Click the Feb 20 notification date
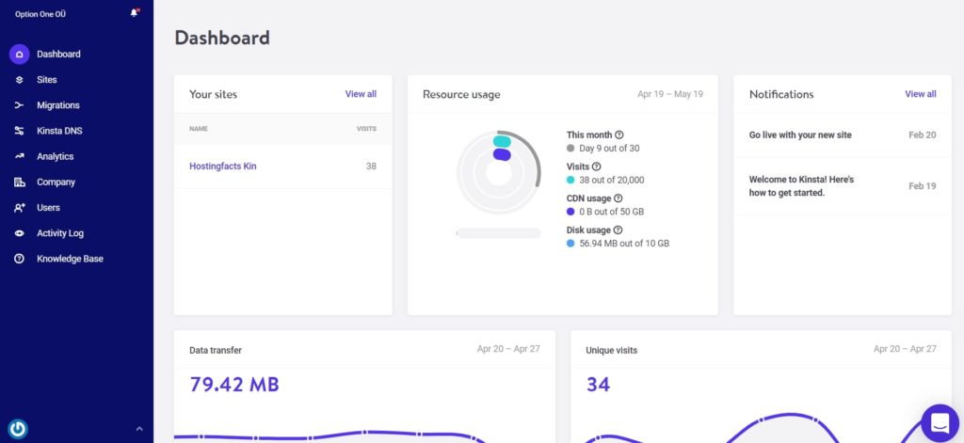The height and width of the screenshot is (443, 964). coord(923,135)
